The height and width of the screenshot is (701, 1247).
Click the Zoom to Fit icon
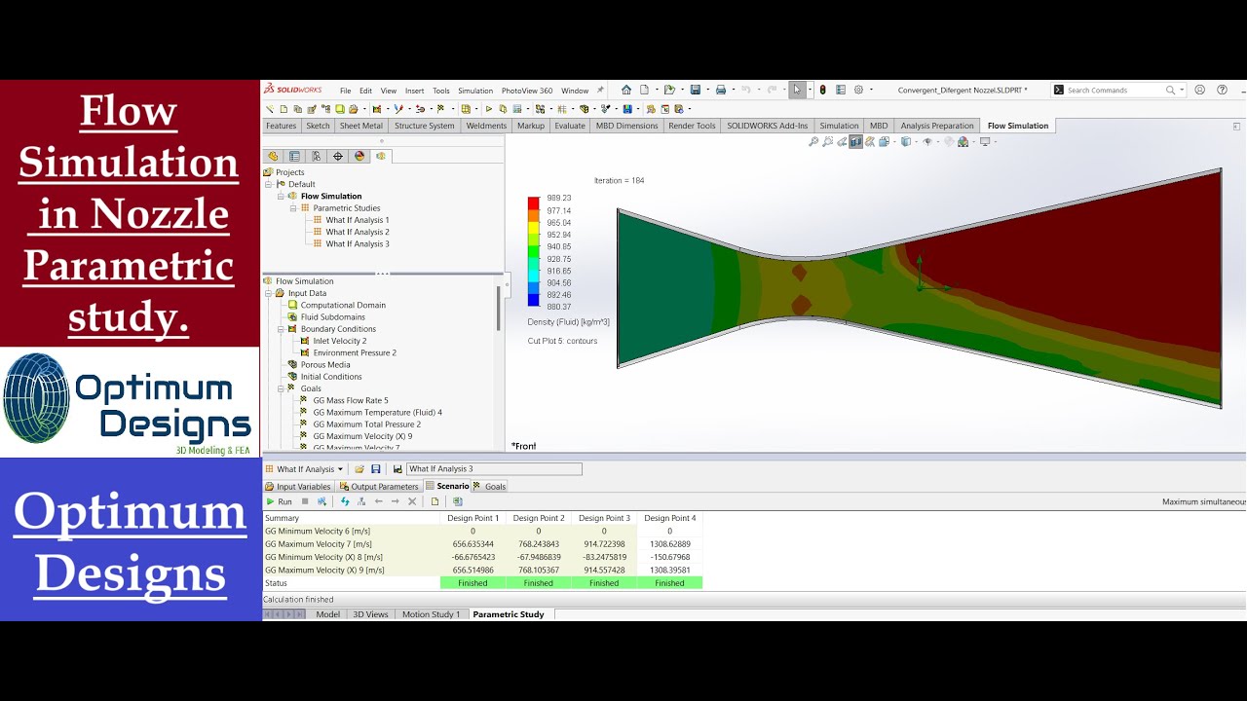coord(813,142)
